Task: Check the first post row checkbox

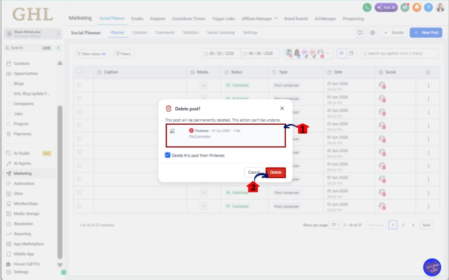Action: point(79,85)
